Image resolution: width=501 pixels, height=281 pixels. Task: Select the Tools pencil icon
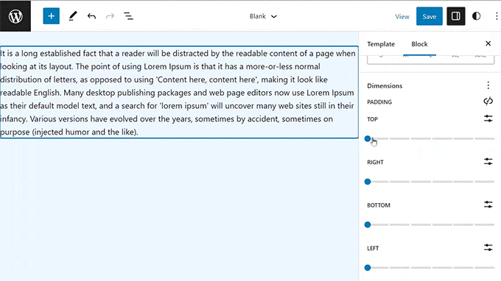[73, 16]
